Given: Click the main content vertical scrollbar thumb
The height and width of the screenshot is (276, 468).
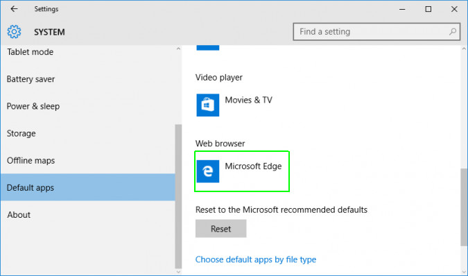Looking at the screenshot, I should pyautogui.click(x=464, y=207).
